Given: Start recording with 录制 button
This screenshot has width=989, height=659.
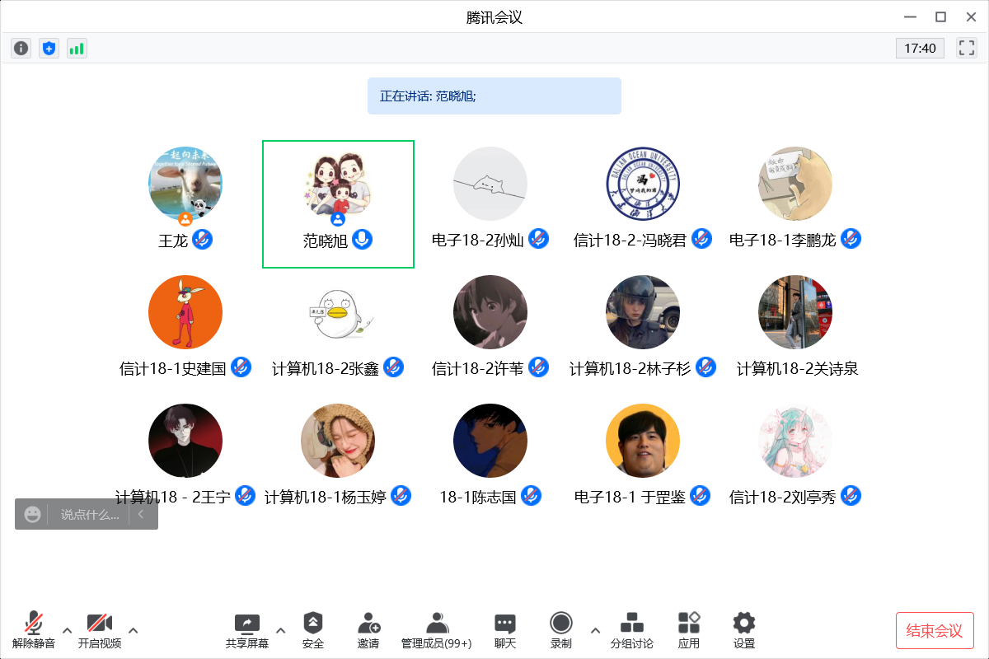Looking at the screenshot, I should click(561, 630).
